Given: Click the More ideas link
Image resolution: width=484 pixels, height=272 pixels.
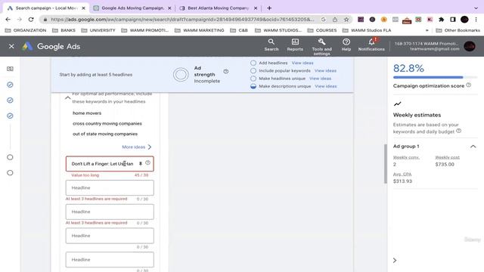Looking at the screenshot, I should coord(133,147).
